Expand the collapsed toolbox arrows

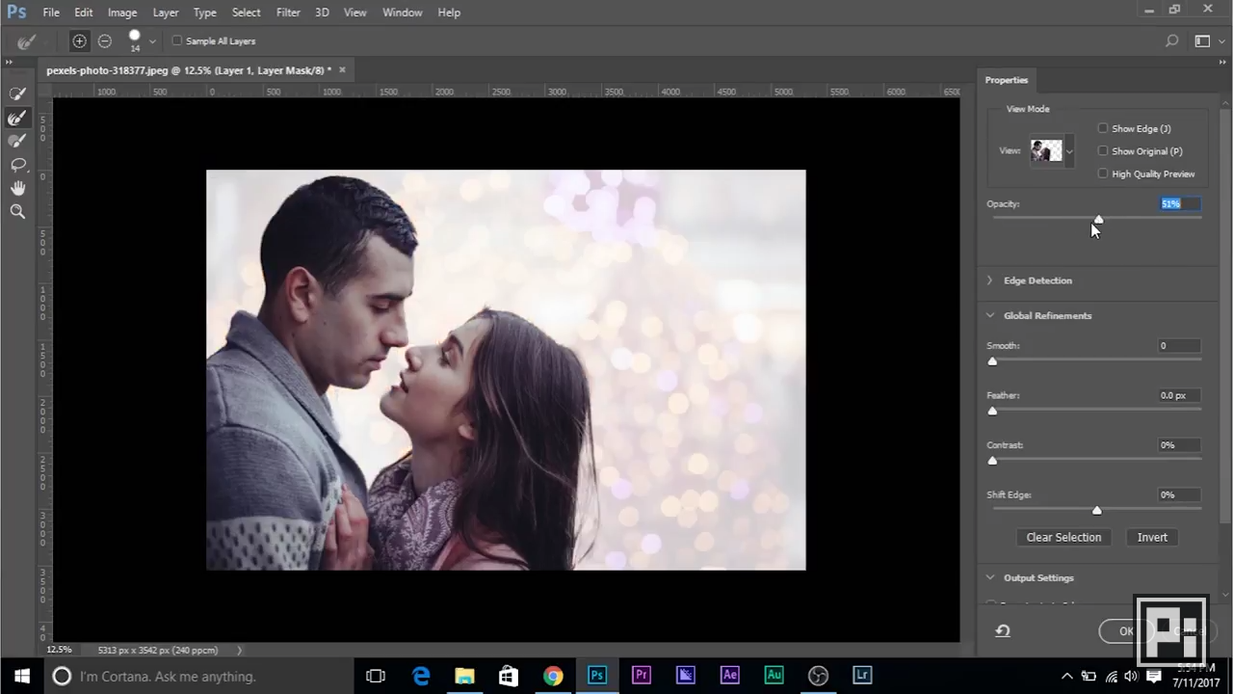(11, 64)
